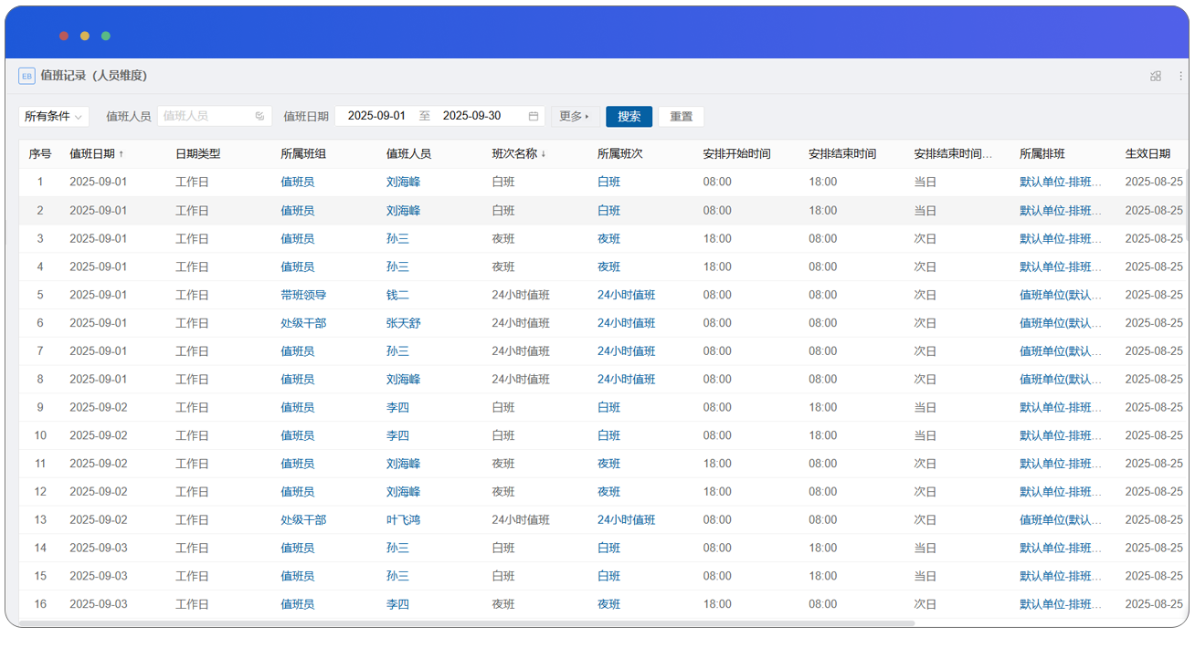Click the 所属班组 column header
Viewport: 1195px width, 648px height.
(x=303, y=154)
